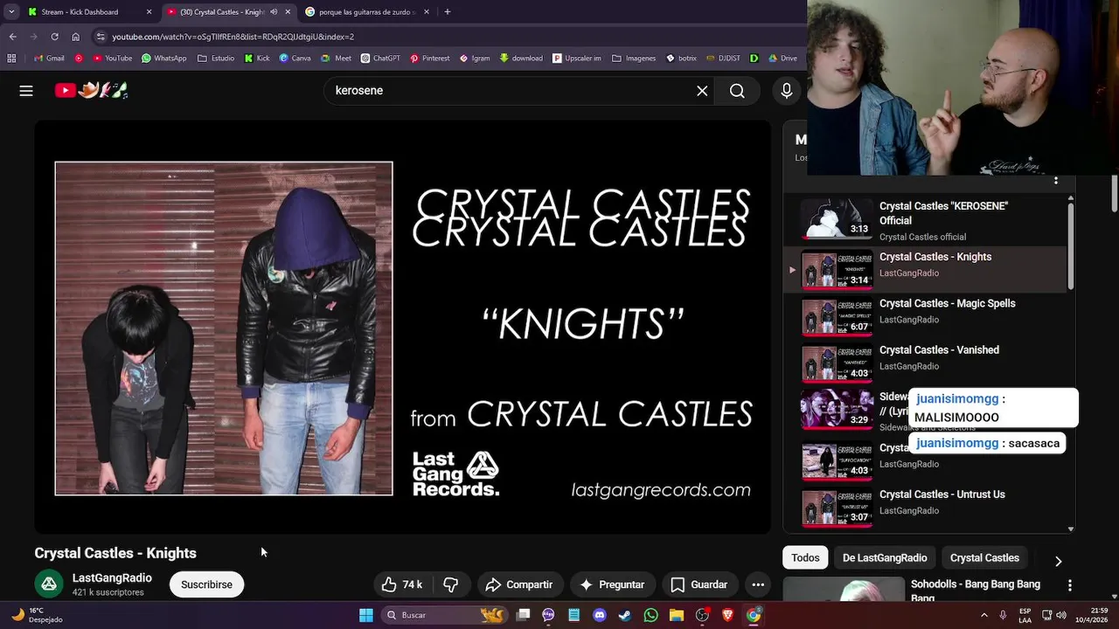Open the YouTube hamburger guide menu

(26, 90)
